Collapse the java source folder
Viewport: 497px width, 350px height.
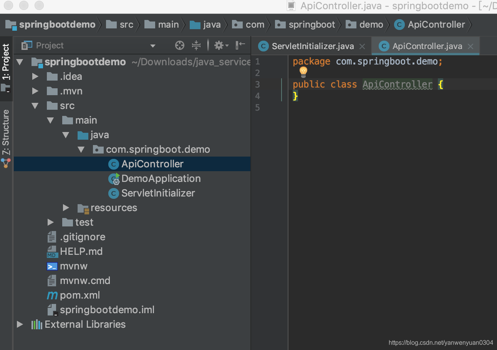[x=66, y=135]
